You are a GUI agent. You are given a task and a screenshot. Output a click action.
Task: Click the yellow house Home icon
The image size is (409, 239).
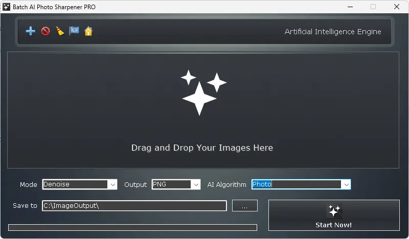pyautogui.click(x=88, y=31)
